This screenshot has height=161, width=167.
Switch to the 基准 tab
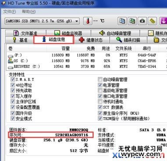tap(20, 40)
